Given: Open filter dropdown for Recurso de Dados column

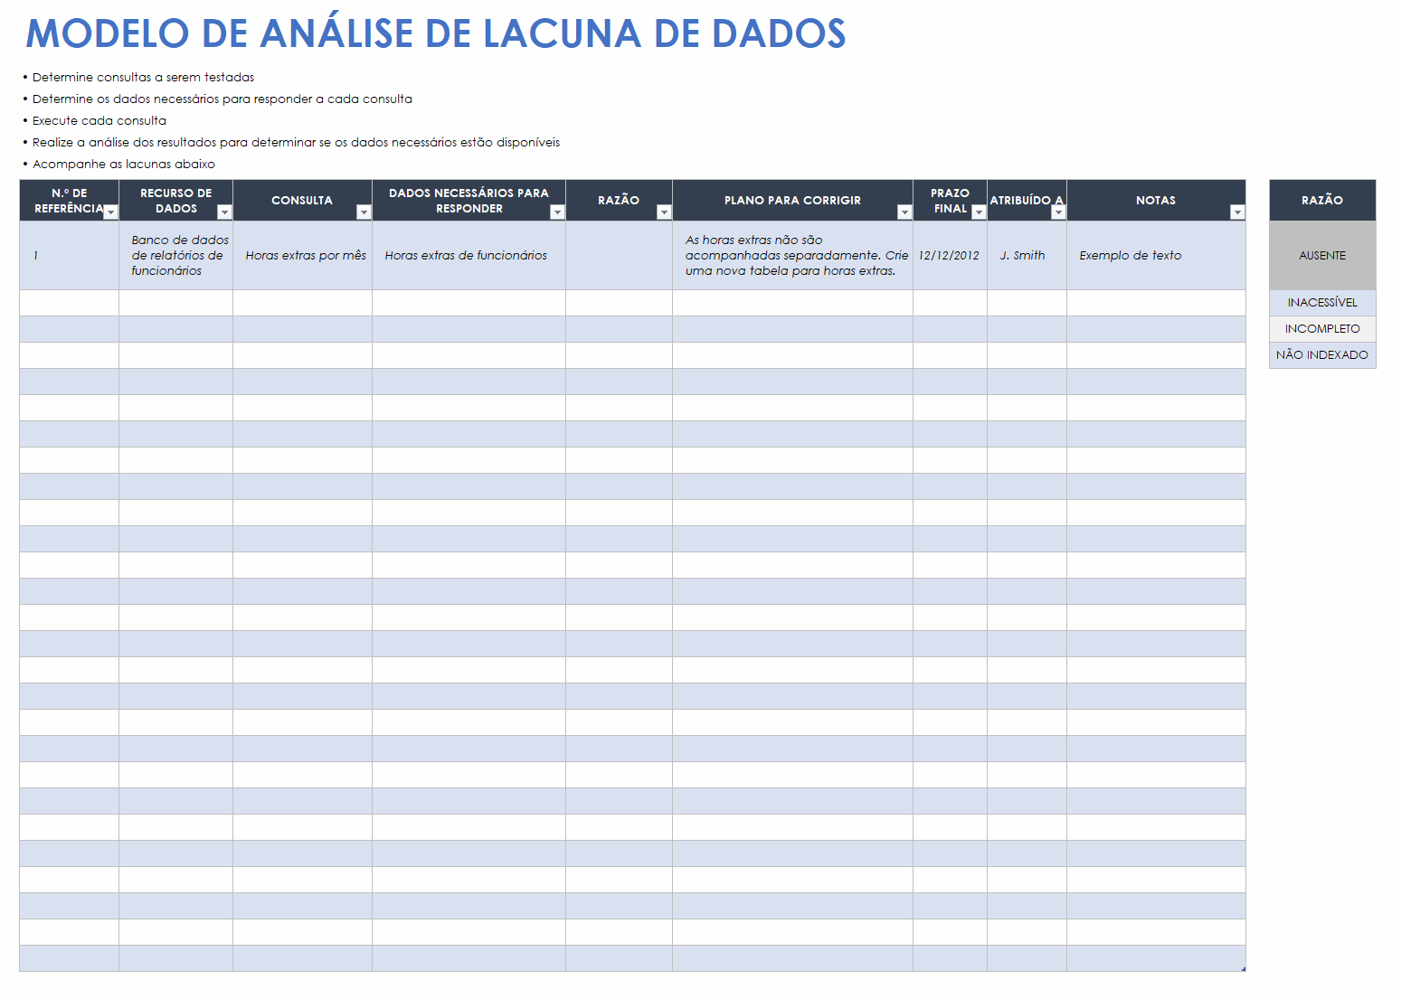Looking at the screenshot, I should (224, 212).
